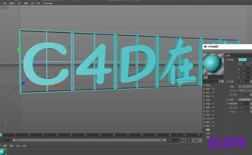The image size is (252, 155).
Task: Enable the 环境 channel checkbox
Action: click(213, 104)
